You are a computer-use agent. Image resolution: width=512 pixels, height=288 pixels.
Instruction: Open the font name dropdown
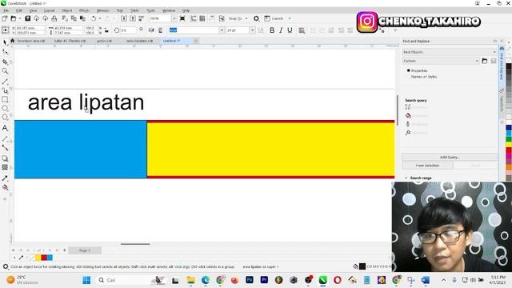(222, 30)
